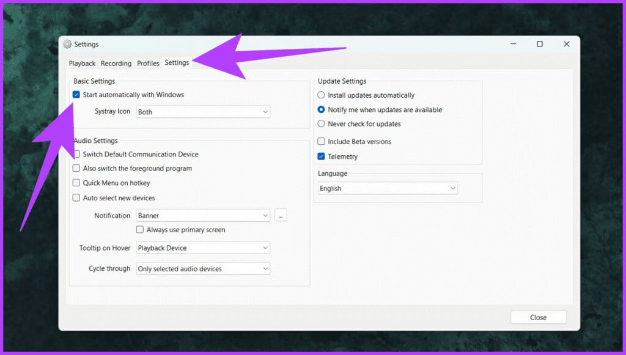Minimize the Settings window
The height and width of the screenshot is (355, 626).
tap(514, 44)
